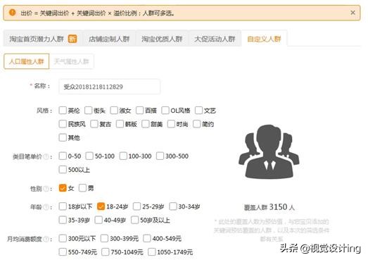Check the 简约 style checkbox
The width and height of the screenshot is (368, 260).
coord(197,124)
